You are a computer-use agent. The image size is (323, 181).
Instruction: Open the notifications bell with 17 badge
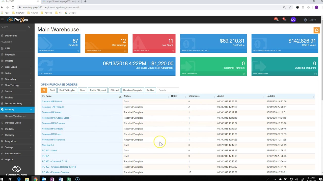point(277,20)
